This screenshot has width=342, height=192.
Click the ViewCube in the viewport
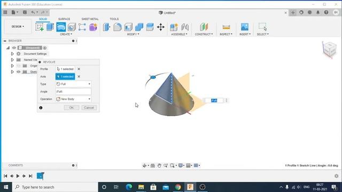329,49
